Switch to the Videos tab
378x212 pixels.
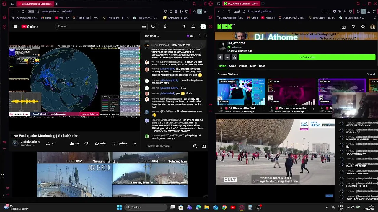click(x=243, y=66)
